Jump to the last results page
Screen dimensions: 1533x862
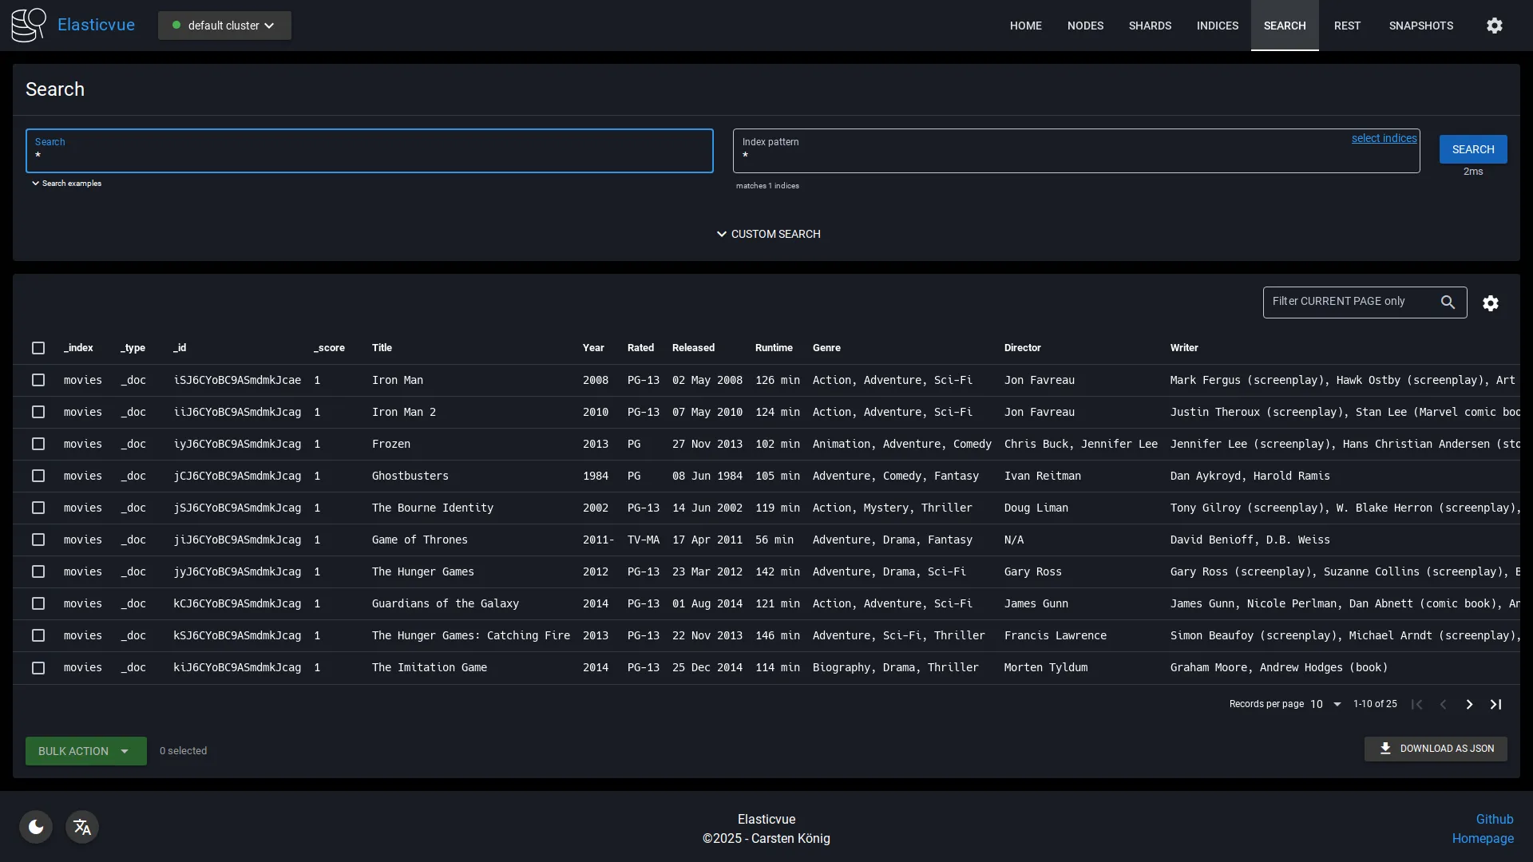click(x=1496, y=704)
